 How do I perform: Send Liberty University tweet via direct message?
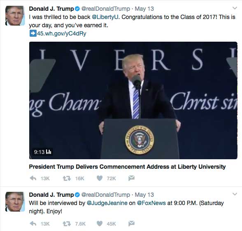[x=131, y=178]
